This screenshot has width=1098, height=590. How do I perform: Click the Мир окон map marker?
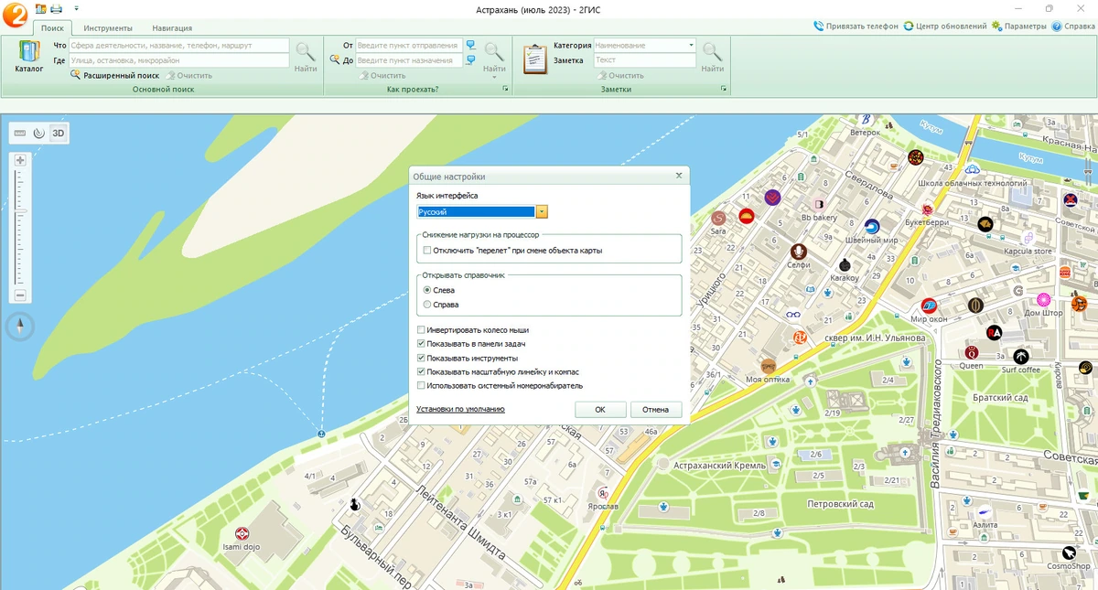pyautogui.click(x=929, y=306)
